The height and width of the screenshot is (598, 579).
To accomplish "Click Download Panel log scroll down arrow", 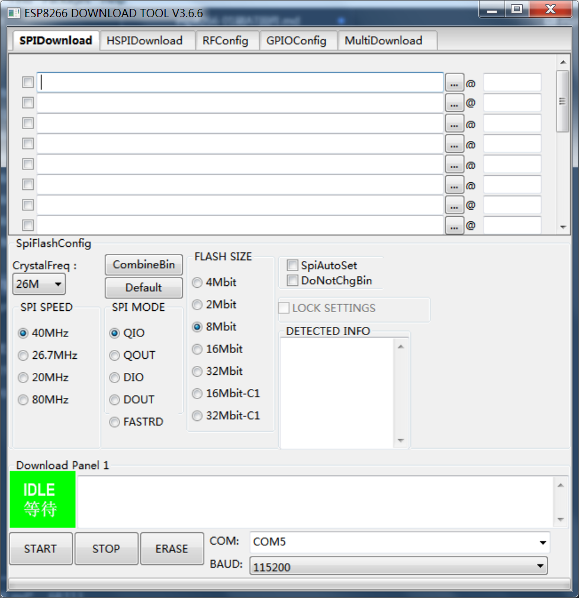I will pyautogui.click(x=561, y=519).
